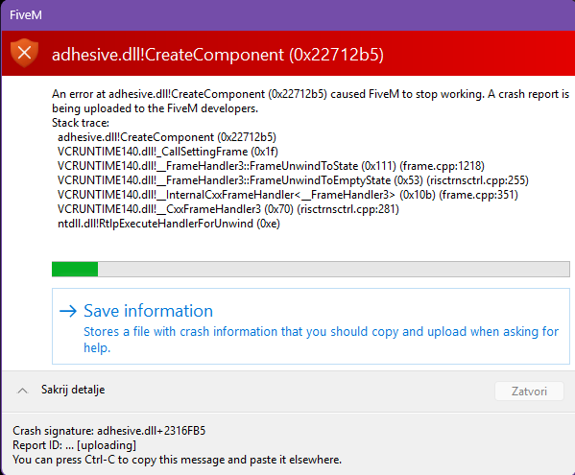575x475 pixels.
Task: Click the FrameUnwindToState stack trace line
Action: [271, 166]
